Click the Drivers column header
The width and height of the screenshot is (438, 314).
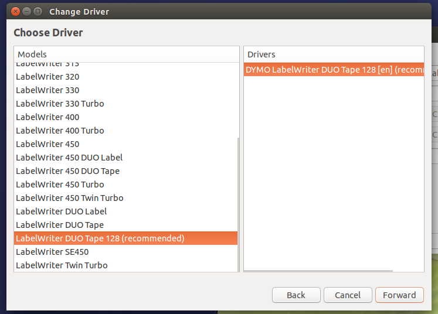tap(334, 54)
